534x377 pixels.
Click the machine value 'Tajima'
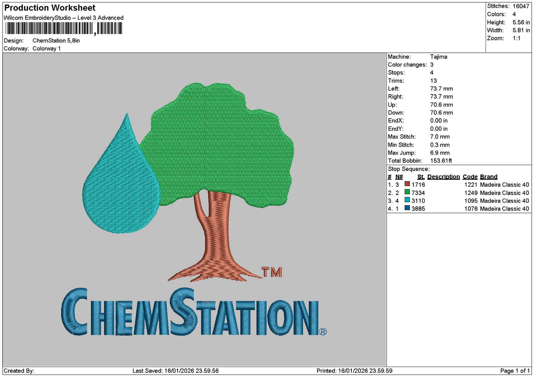[439, 57]
